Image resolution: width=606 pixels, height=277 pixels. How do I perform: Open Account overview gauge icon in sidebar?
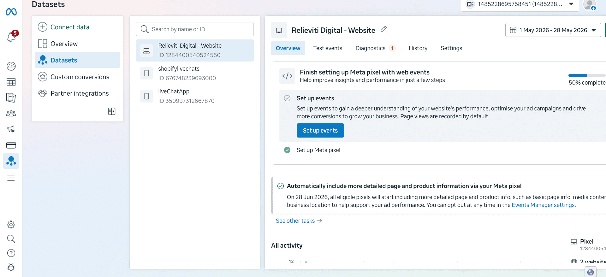pos(11,66)
